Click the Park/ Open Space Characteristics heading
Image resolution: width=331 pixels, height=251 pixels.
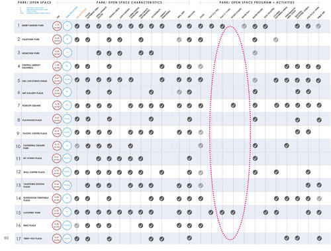click(x=129, y=3)
